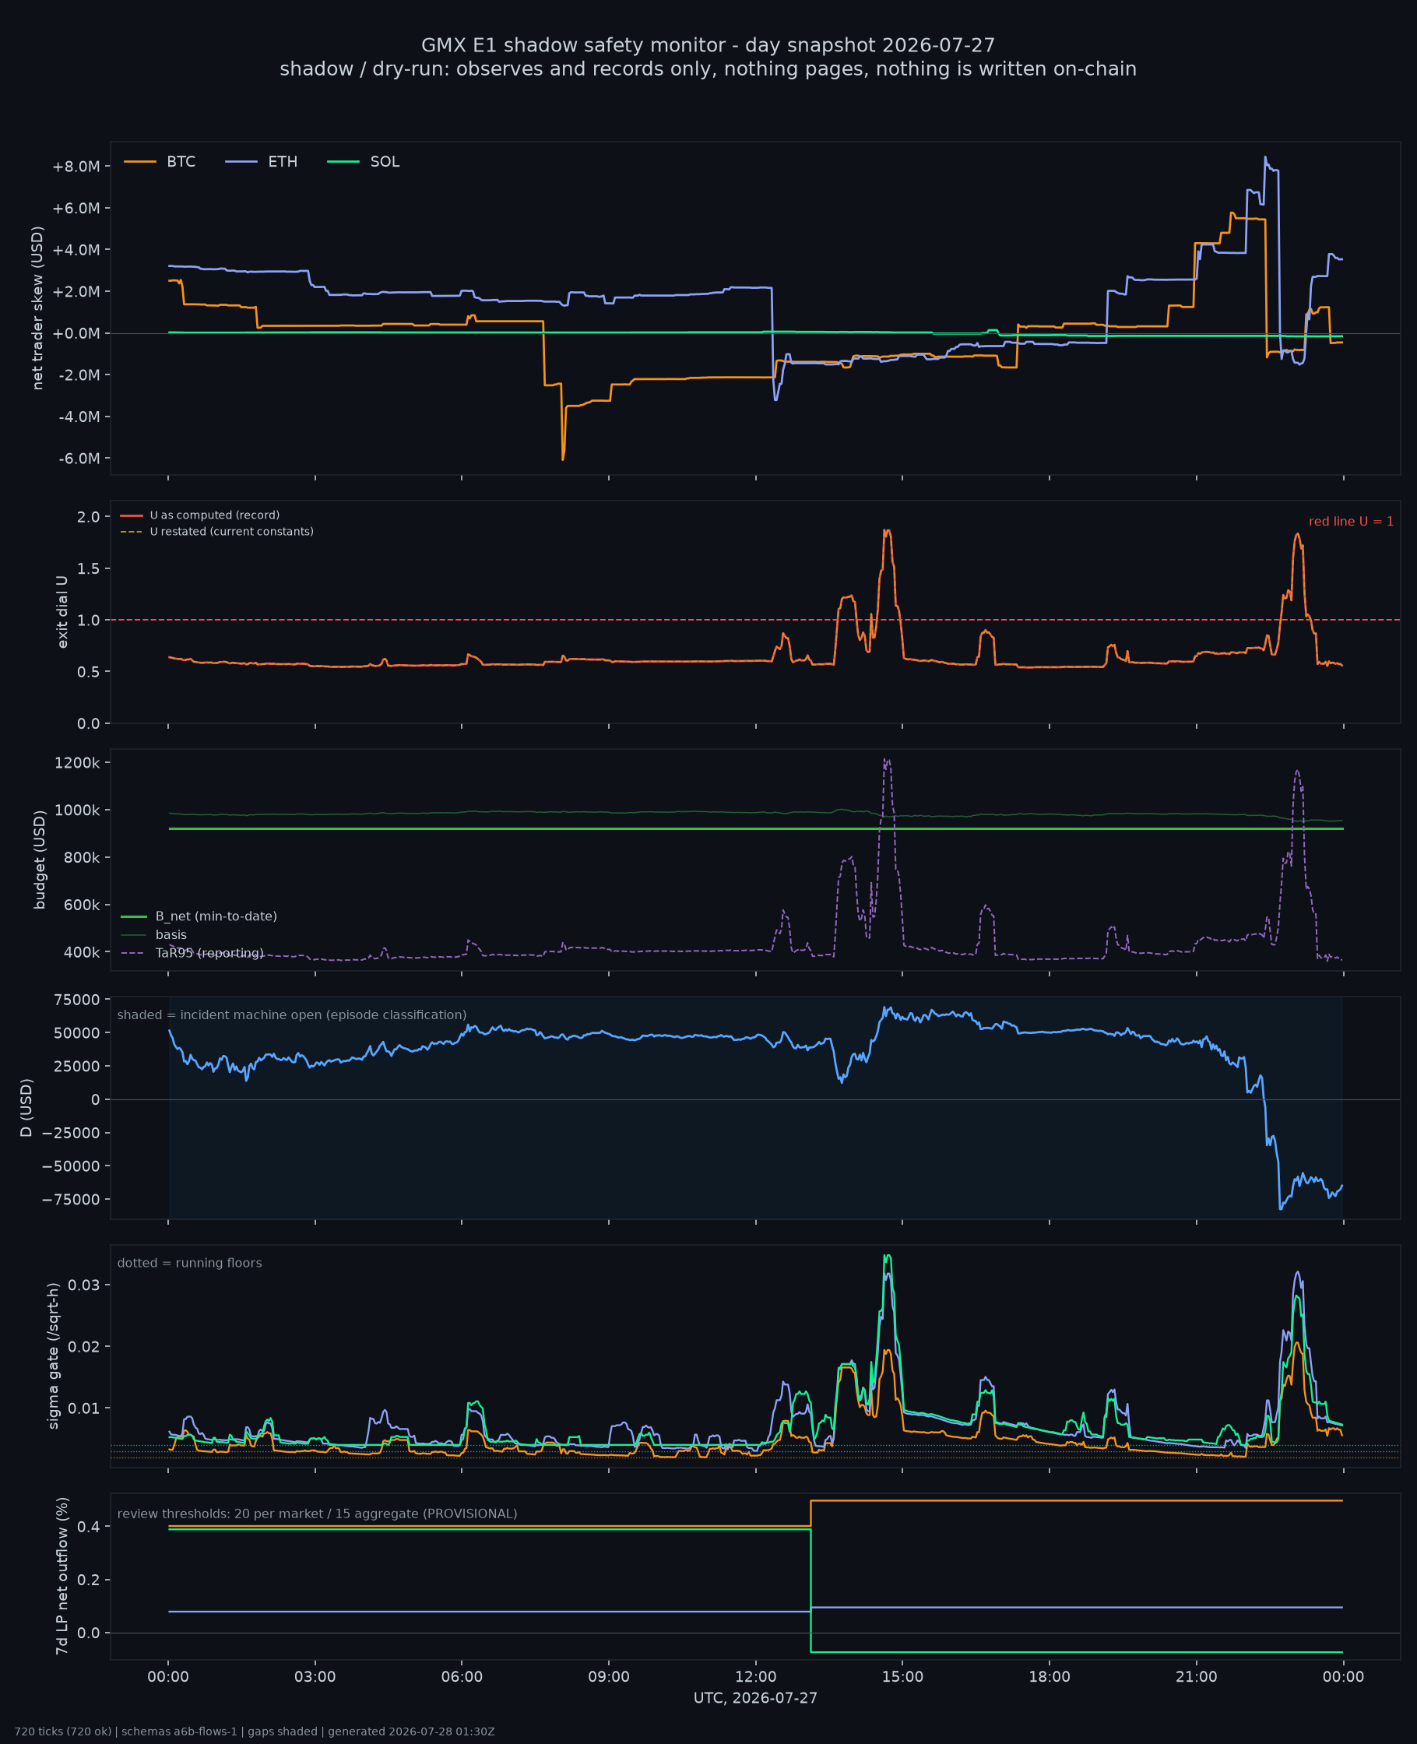
Task: Click the BTC orange legend swatch
Action: click(x=139, y=162)
